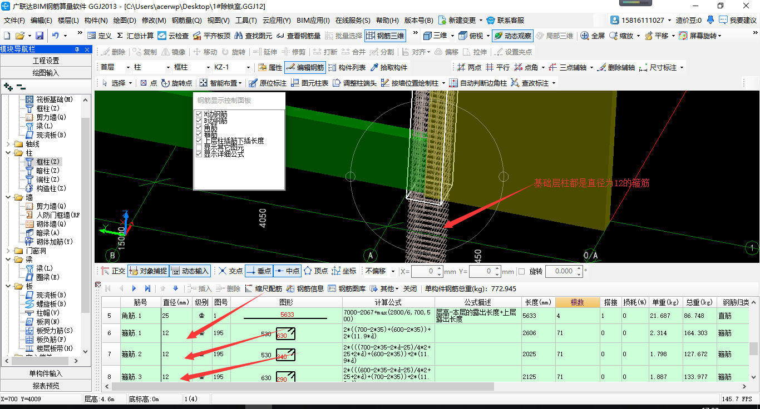Select 平行 parallel axis tool
Screen dimensions: 760x409
point(497,67)
